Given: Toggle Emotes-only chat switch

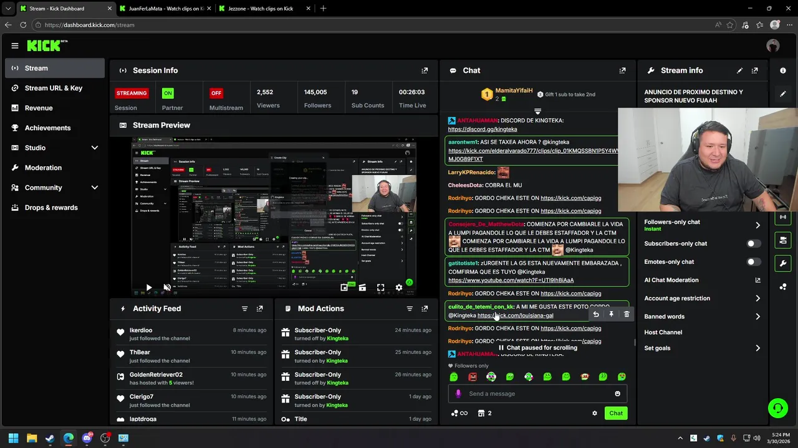Looking at the screenshot, I should pos(754,262).
